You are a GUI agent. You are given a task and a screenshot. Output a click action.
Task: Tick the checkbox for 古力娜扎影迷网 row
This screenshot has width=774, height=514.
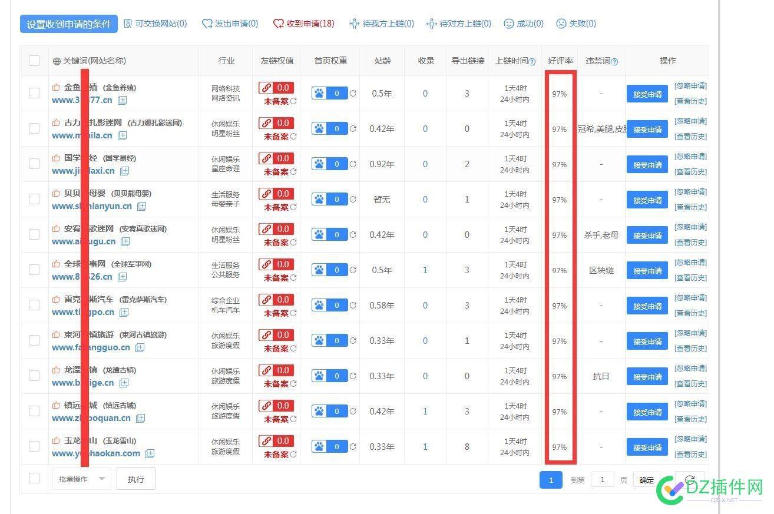click(34, 128)
